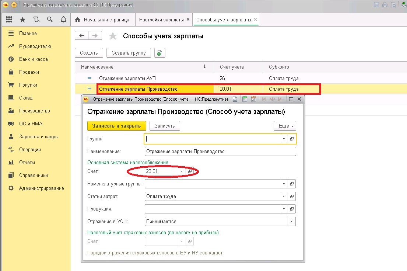Image resolution: width=407 pixels, height=271 pixels.
Task: Click the Создать button
Action: (x=89, y=53)
